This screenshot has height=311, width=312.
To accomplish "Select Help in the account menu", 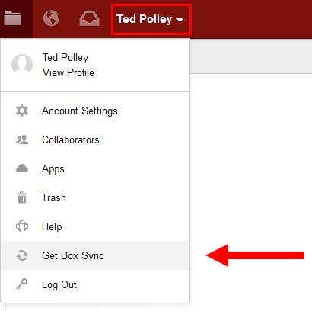I will click(95, 226).
